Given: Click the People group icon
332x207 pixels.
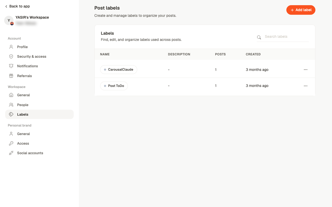Looking at the screenshot, I should [11, 105].
